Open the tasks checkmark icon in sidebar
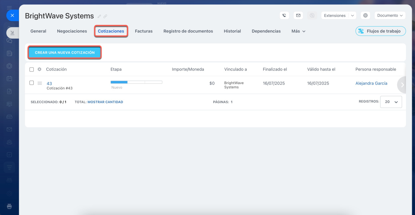415x215 pixels. click(9, 155)
